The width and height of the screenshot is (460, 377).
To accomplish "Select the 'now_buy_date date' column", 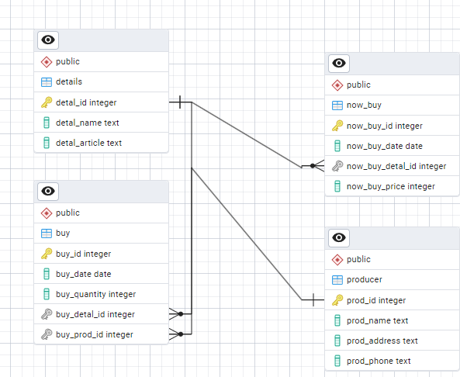I will [393, 146].
